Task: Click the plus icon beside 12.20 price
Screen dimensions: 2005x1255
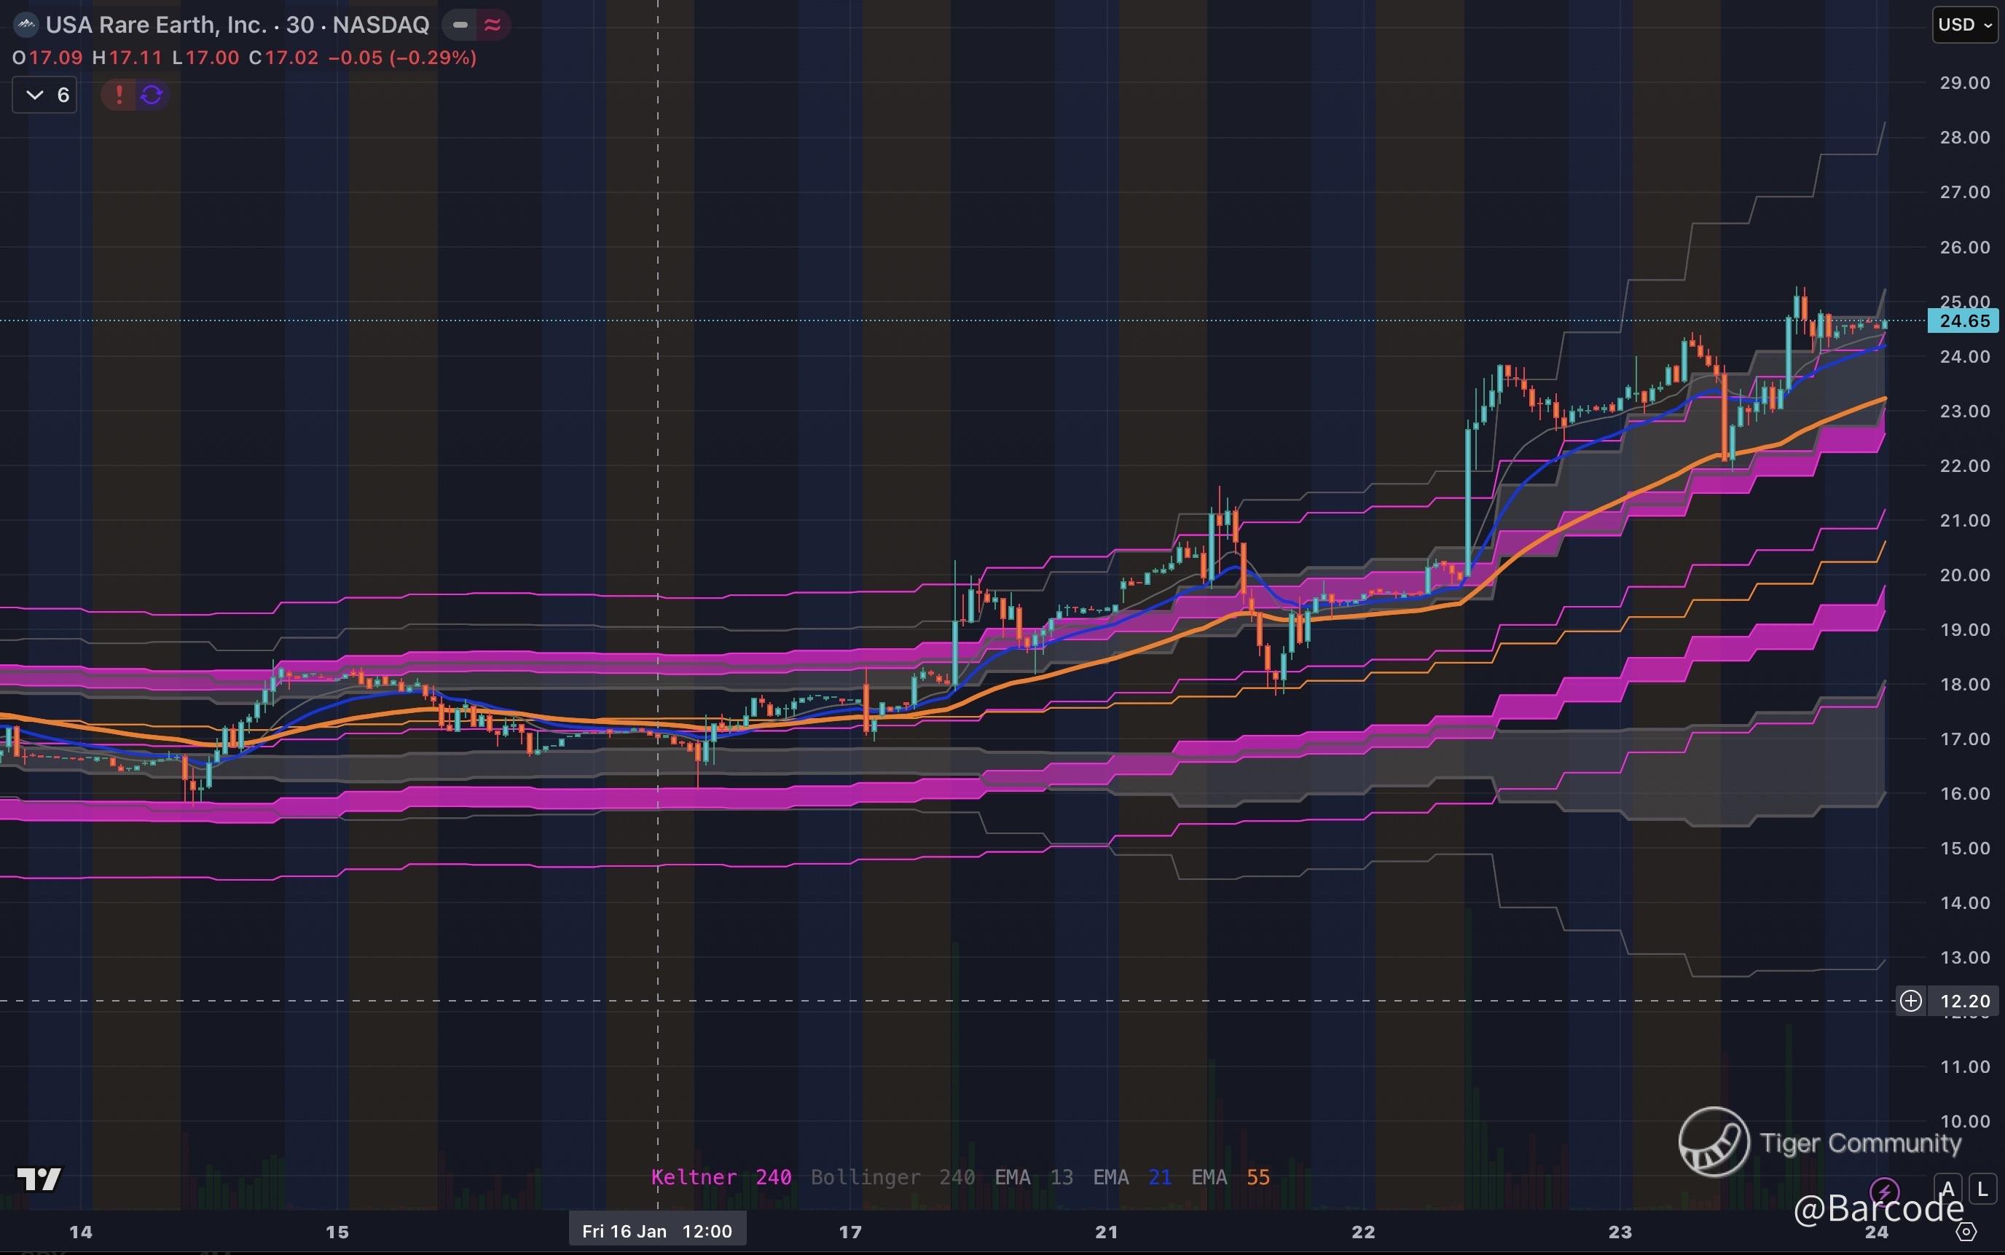Action: pyautogui.click(x=1911, y=1001)
